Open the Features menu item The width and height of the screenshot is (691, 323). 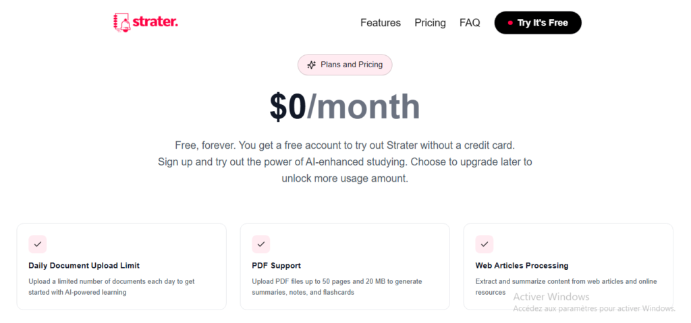pos(381,23)
